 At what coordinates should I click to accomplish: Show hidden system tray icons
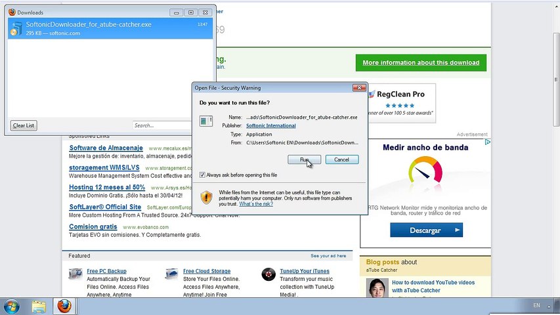click(549, 306)
